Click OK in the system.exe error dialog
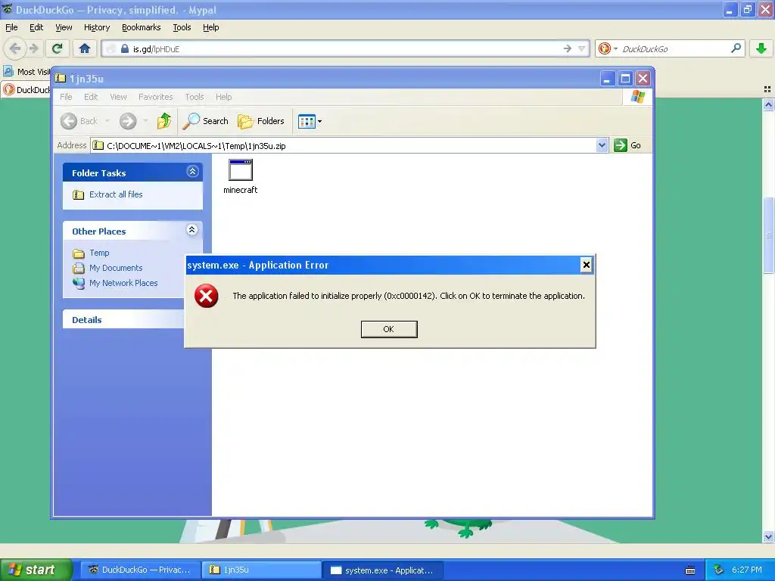 (x=389, y=329)
